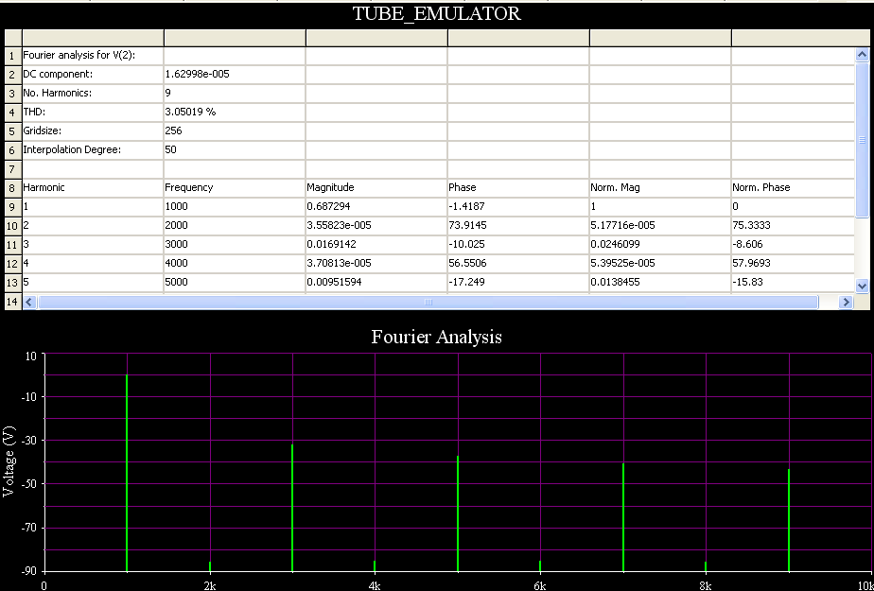This screenshot has height=591, width=874.
Task: Select Interpolation Degree value 50
Action: 235,149
